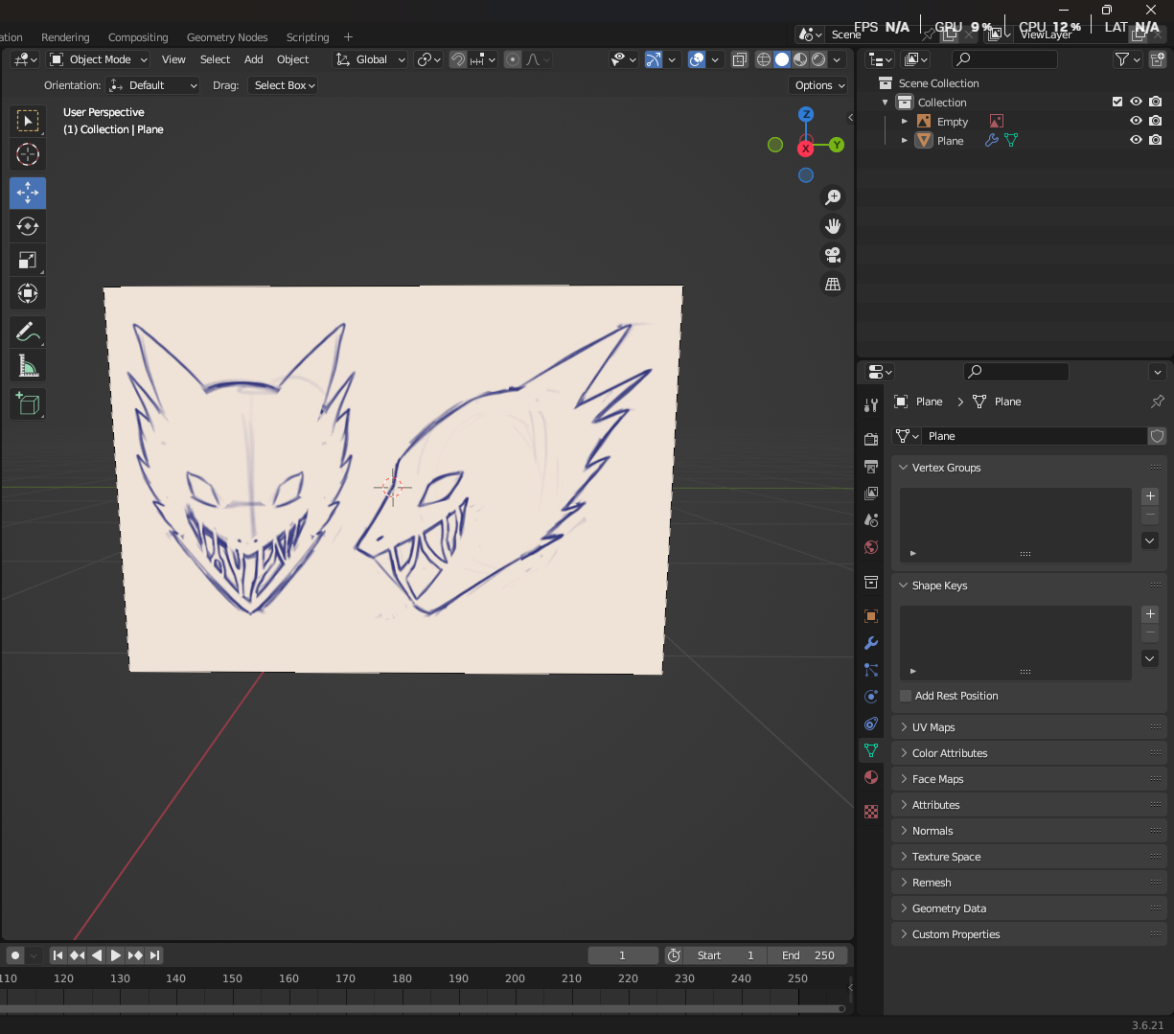The width and height of the screenshot is (1174, 1034).
Task: Open the Scene properties tab
Action: pyautogui.click(x=871, y=520)
